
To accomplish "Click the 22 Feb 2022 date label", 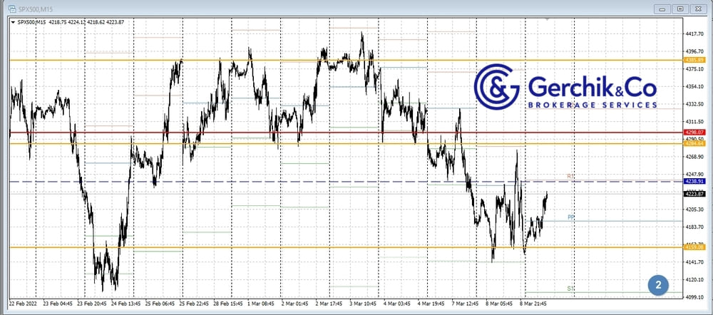I will click(26, 303).
